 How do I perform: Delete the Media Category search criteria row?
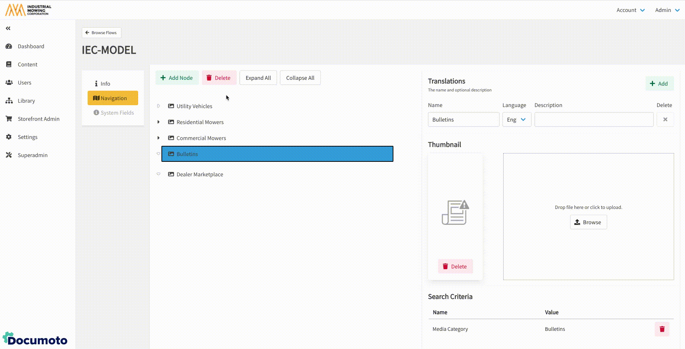point(662,329)
